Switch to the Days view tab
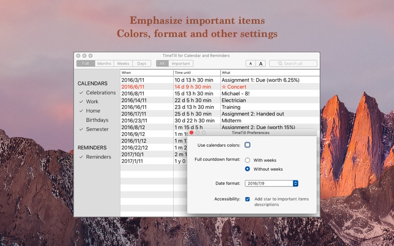The image size is (394, 246). tap(141, 63)
